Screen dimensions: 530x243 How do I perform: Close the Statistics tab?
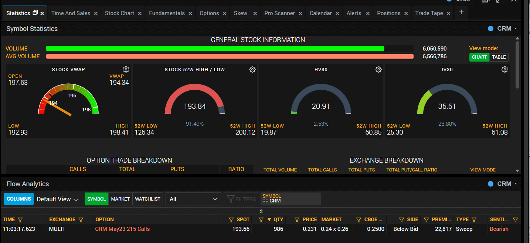[42, 13]
